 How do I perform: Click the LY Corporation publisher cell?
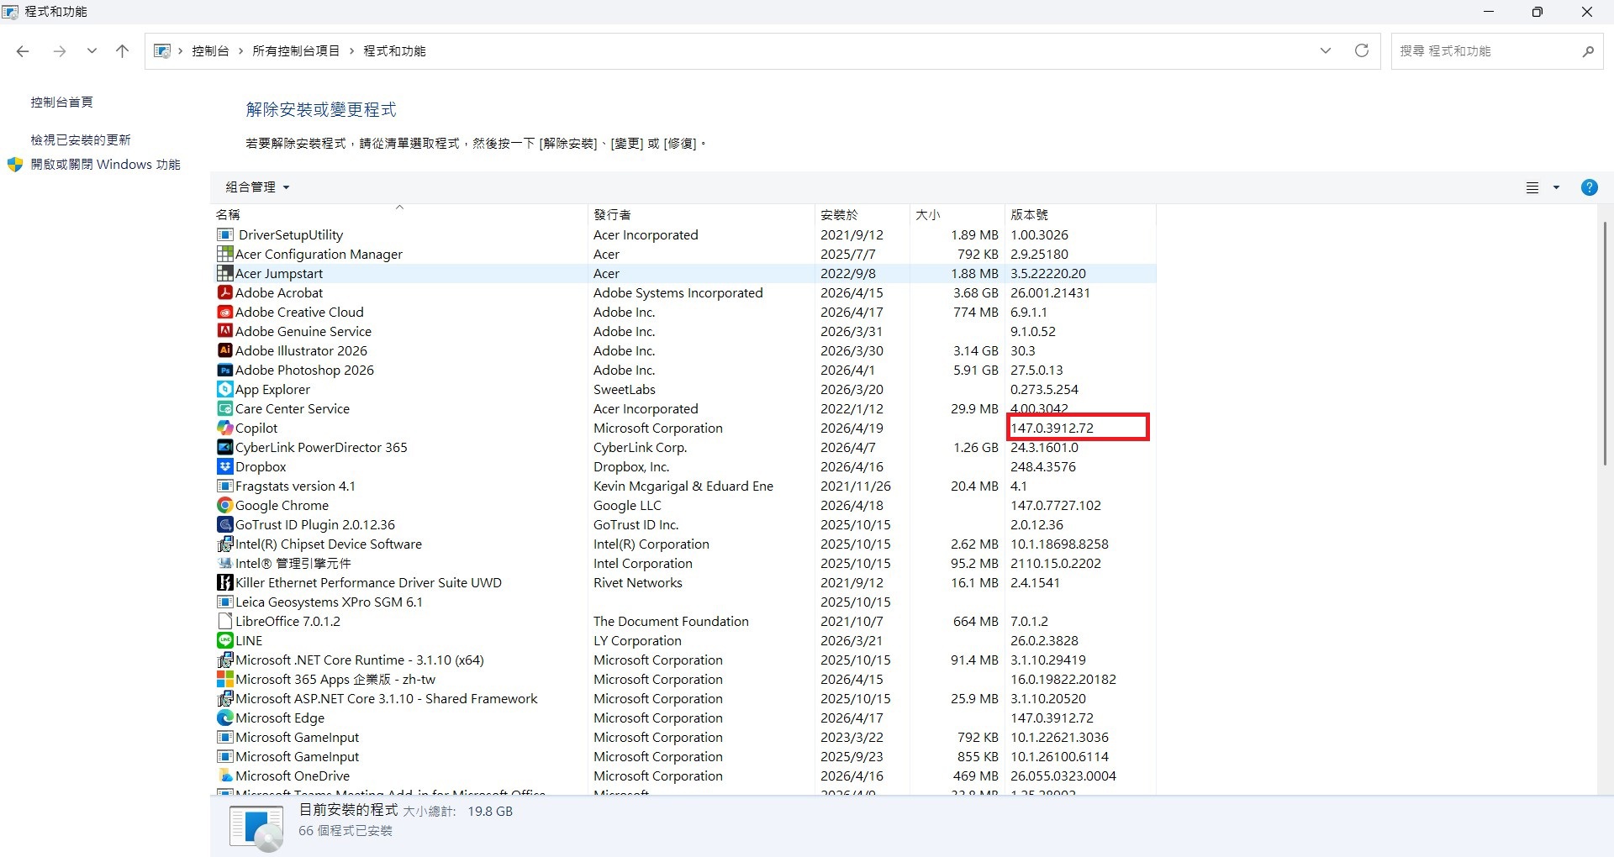pyautogui.click(x=637, y=640)
